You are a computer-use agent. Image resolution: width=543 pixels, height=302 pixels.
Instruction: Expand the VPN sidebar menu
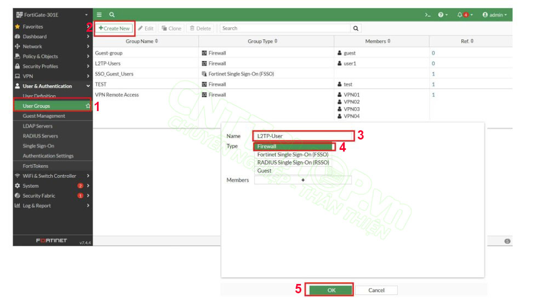click(x=53, y=76)
